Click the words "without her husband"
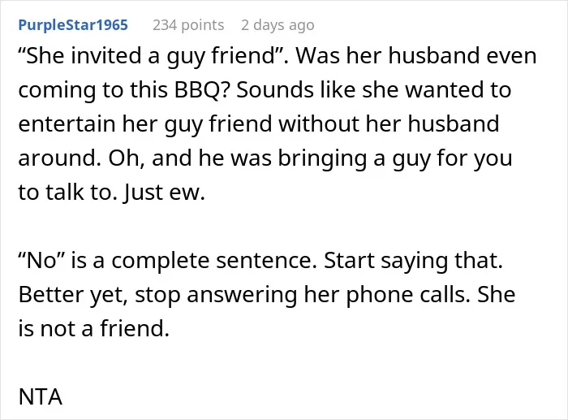 pos(389,124)
